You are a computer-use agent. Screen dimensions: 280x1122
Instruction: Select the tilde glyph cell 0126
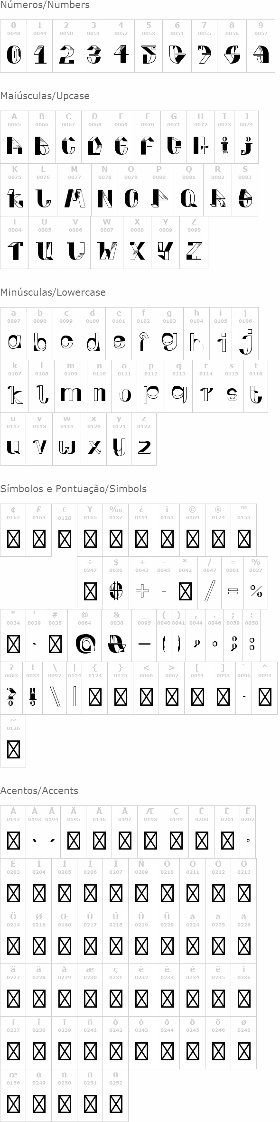(x=13, y=741)
